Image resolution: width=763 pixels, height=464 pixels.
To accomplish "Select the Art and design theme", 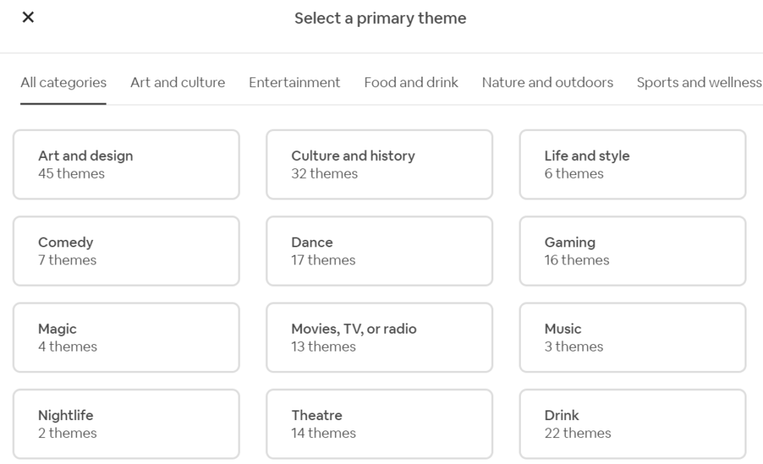I will (126, 164).
